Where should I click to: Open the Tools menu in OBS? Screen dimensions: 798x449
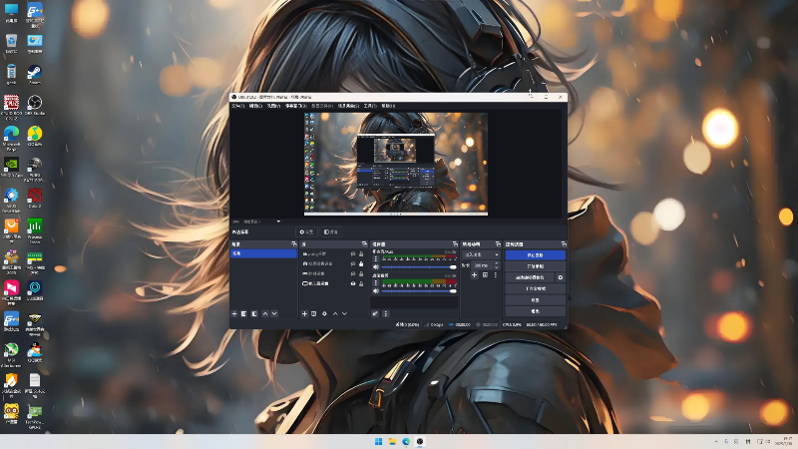pos(370,106)
